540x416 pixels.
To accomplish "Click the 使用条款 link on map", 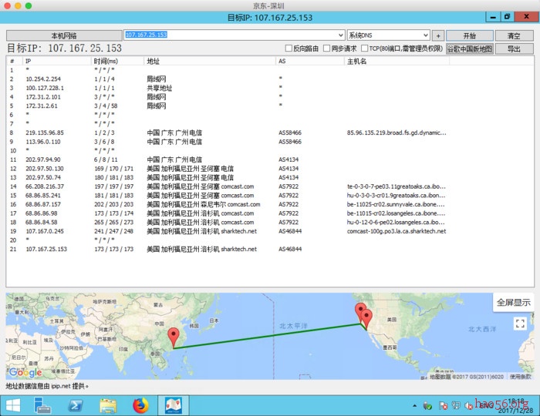I will point(521,377).
